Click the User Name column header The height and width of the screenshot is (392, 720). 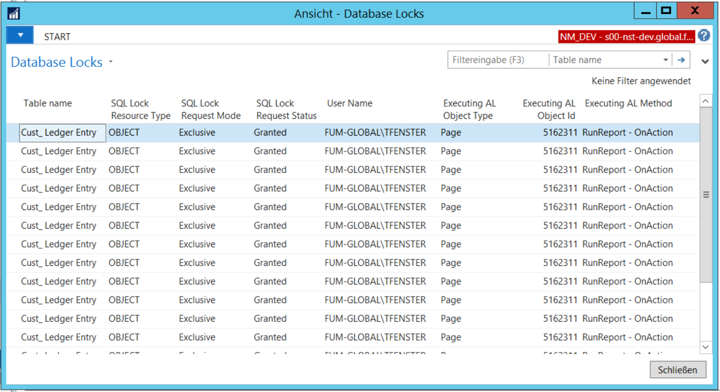350,103
